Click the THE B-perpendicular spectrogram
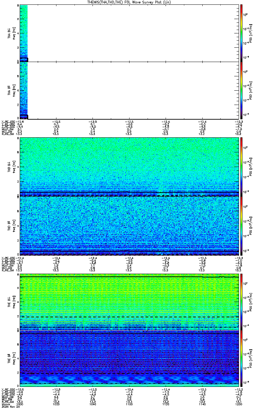The width and height of the screenshot is (255, 409). point(129,301)
